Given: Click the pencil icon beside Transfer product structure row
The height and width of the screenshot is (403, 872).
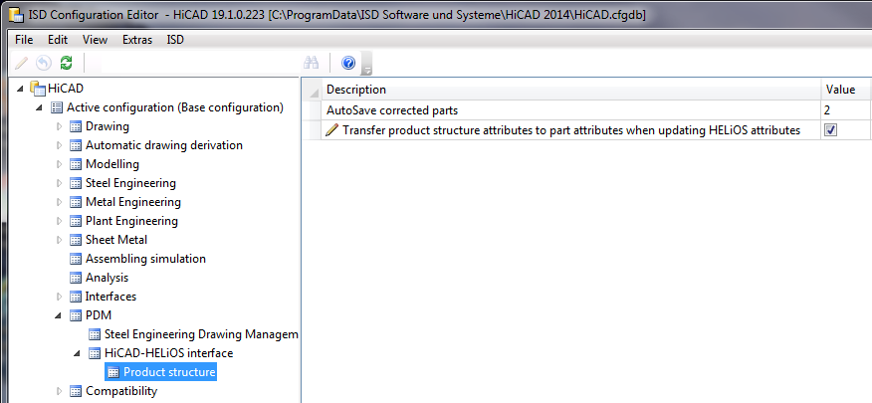Looking at the screenshot, I should 331,130.
